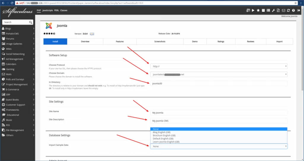This screenshot has height=161, width=304.
Task: Open the Demos play icon
Action: coord(253,10)
